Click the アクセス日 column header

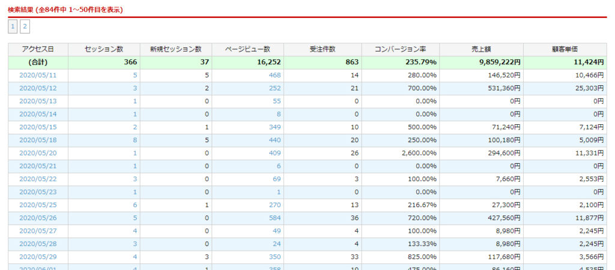tap(38, 49)
